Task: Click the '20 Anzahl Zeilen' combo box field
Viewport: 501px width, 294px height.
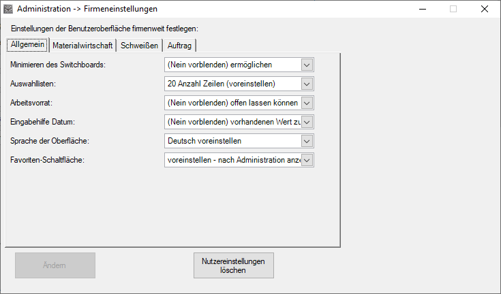Action: click(232, 84)
